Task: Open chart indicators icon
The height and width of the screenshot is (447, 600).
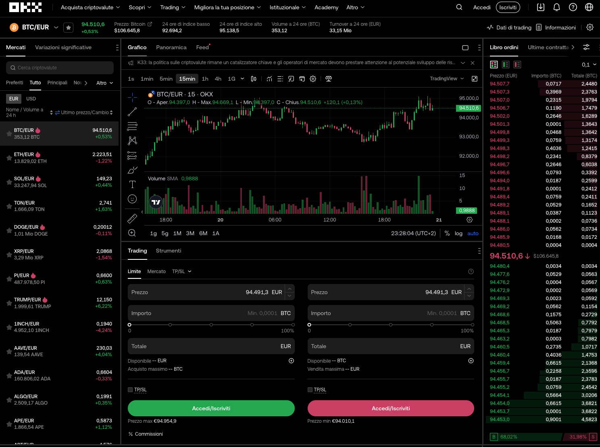Action: coord(269,79)
